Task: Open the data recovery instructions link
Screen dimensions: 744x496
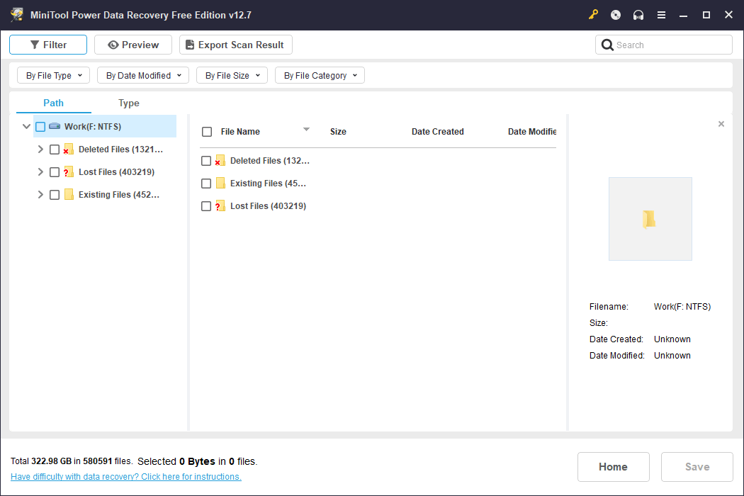Action: coord(125,477)
